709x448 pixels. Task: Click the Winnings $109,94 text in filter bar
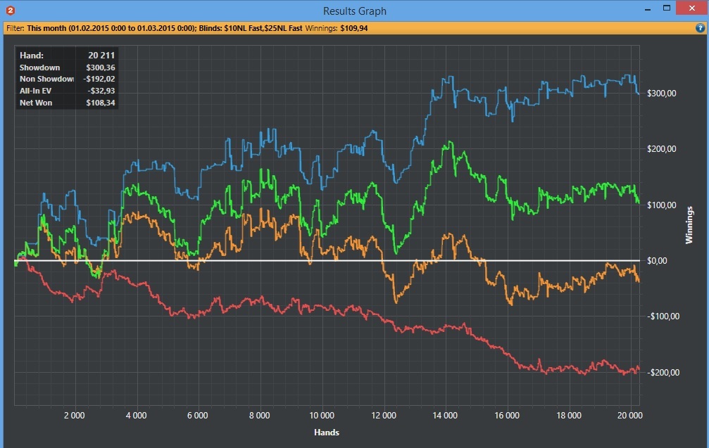[337, 28]
